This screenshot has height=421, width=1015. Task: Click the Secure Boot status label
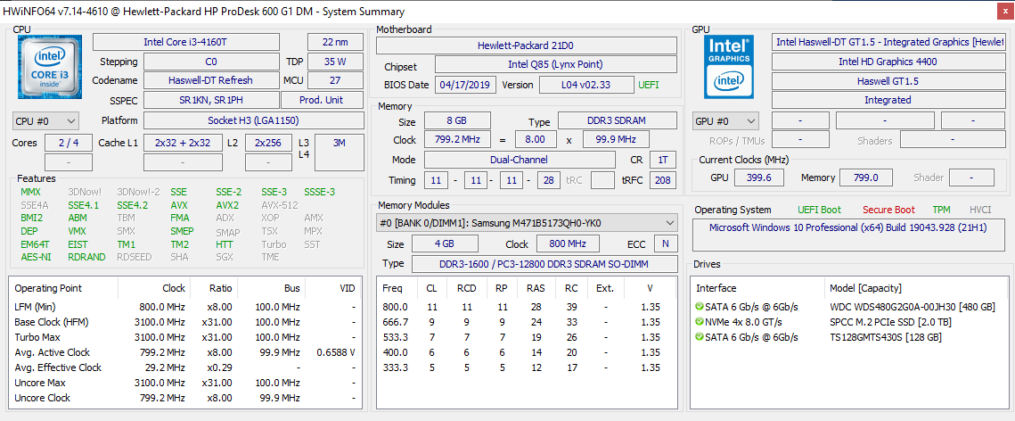[888, 210]
